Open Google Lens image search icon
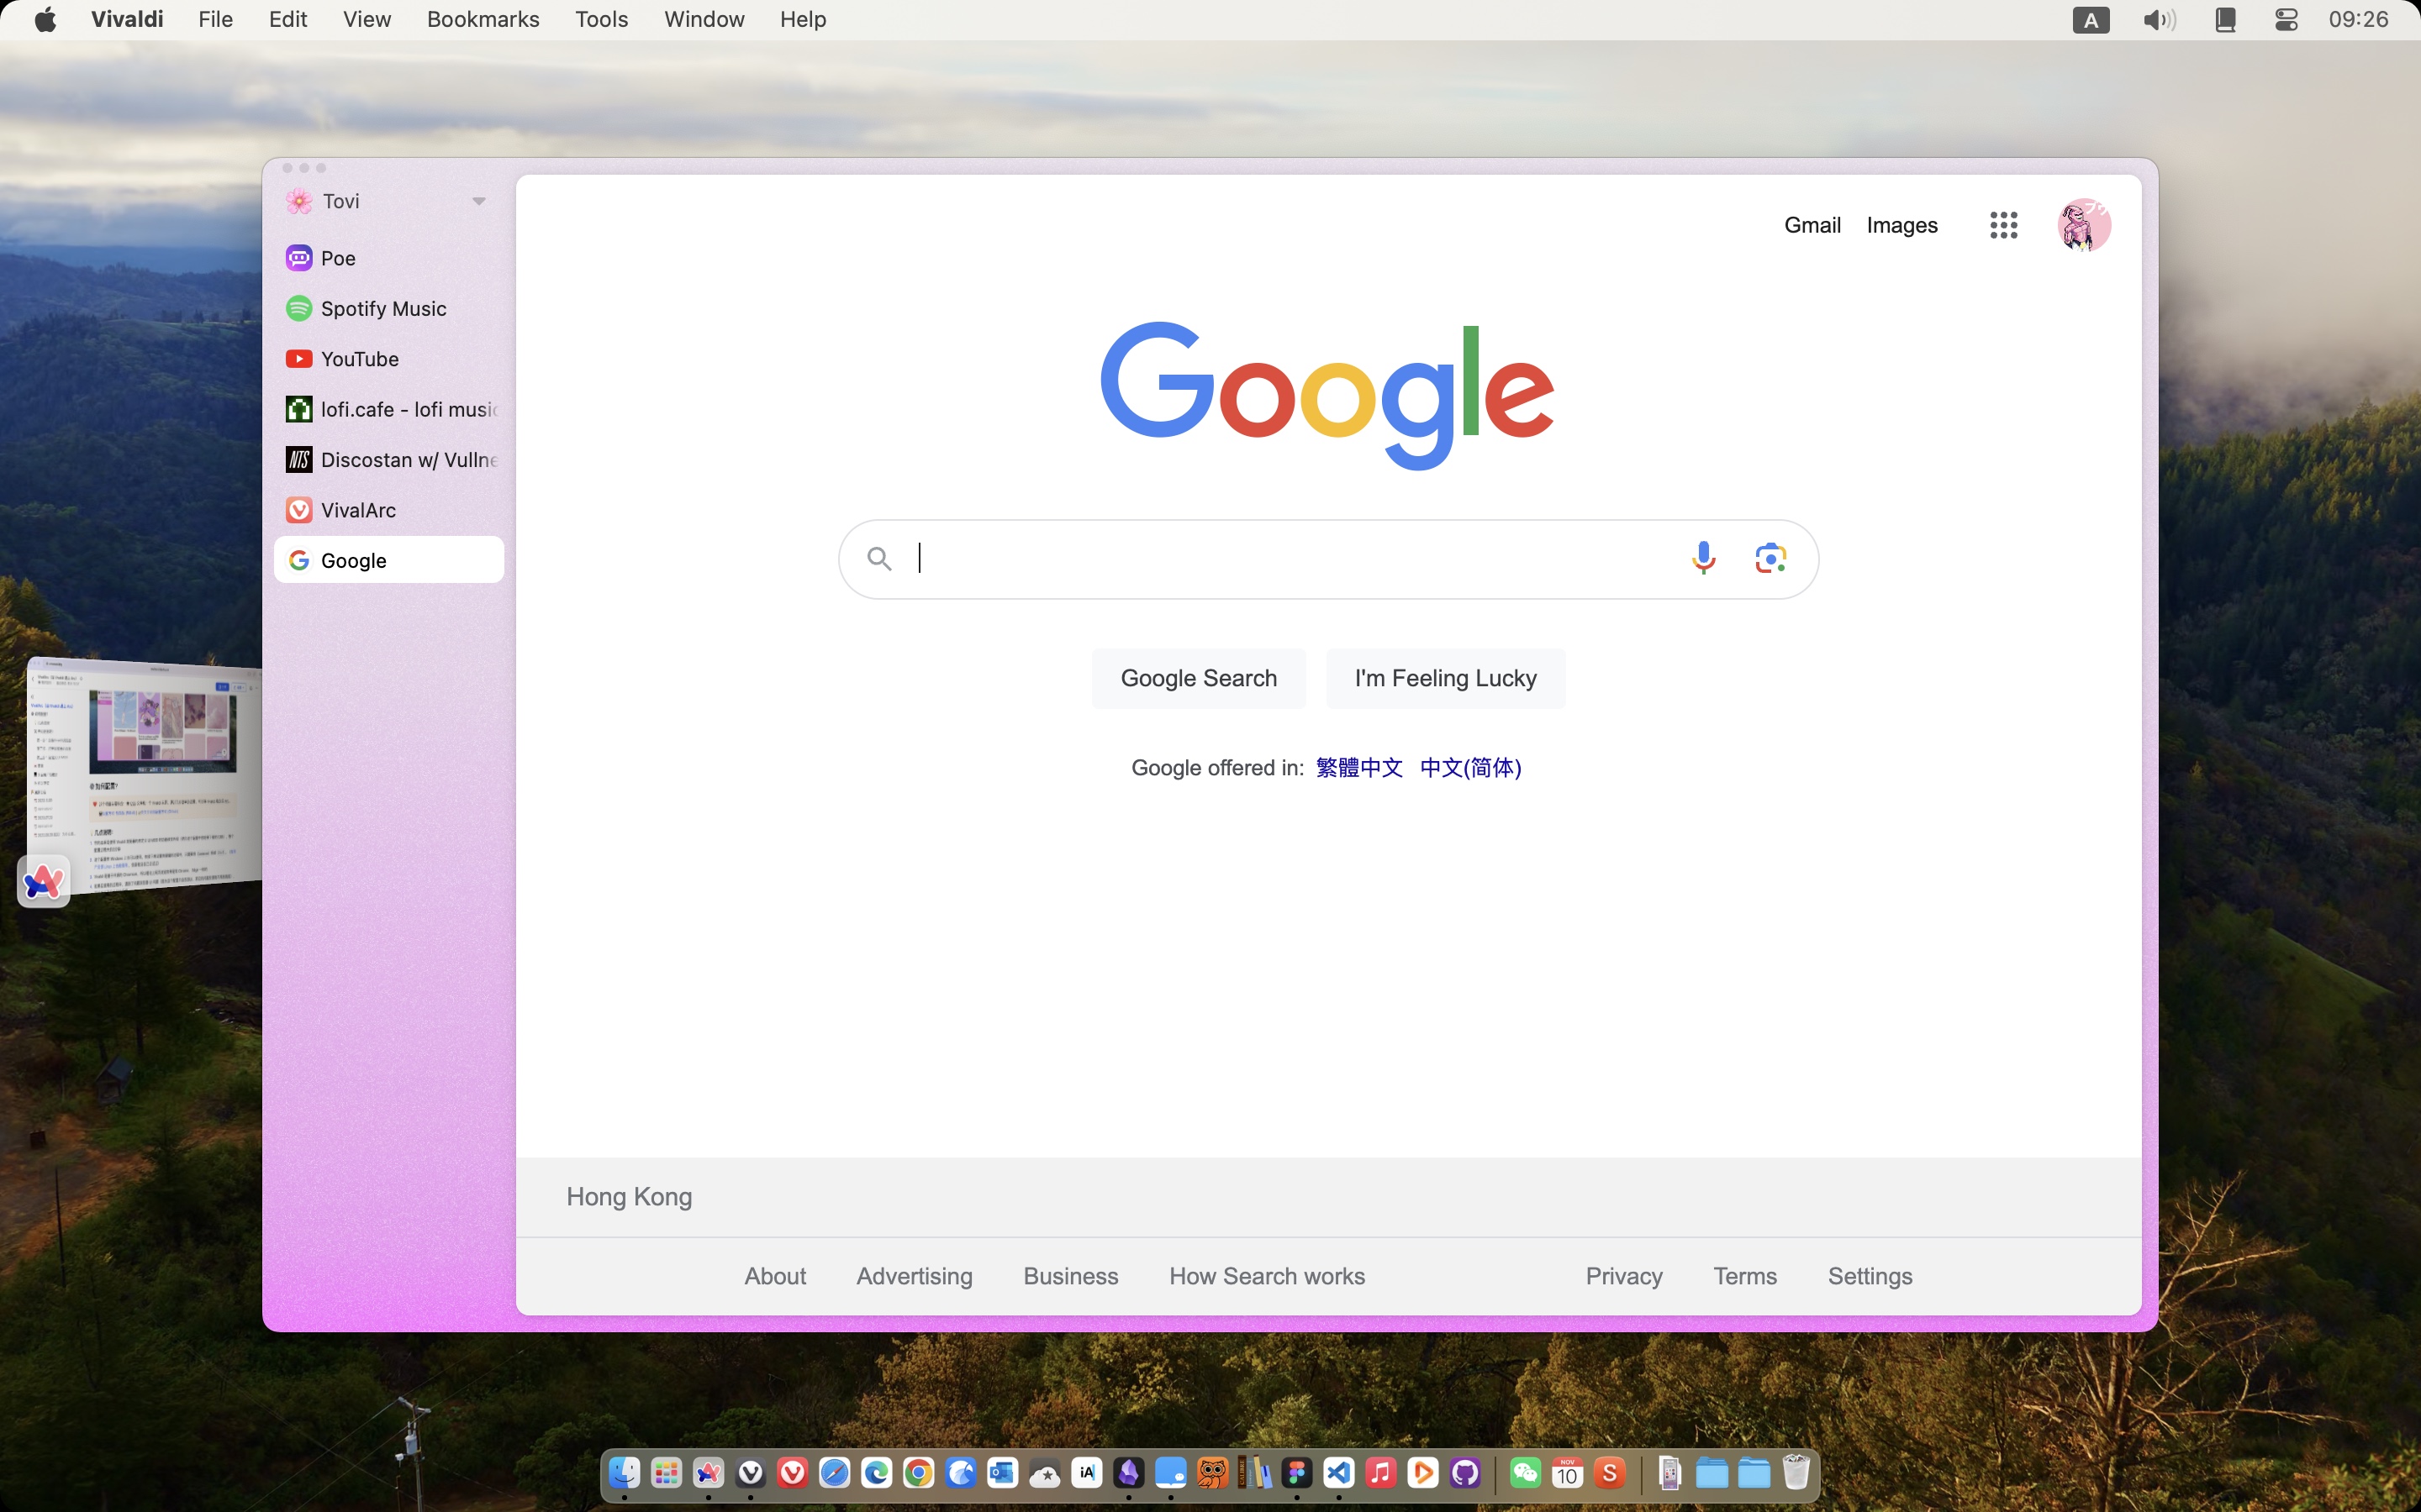Viewport: 2421px width, 1512px height. [x=1770, y=558]
